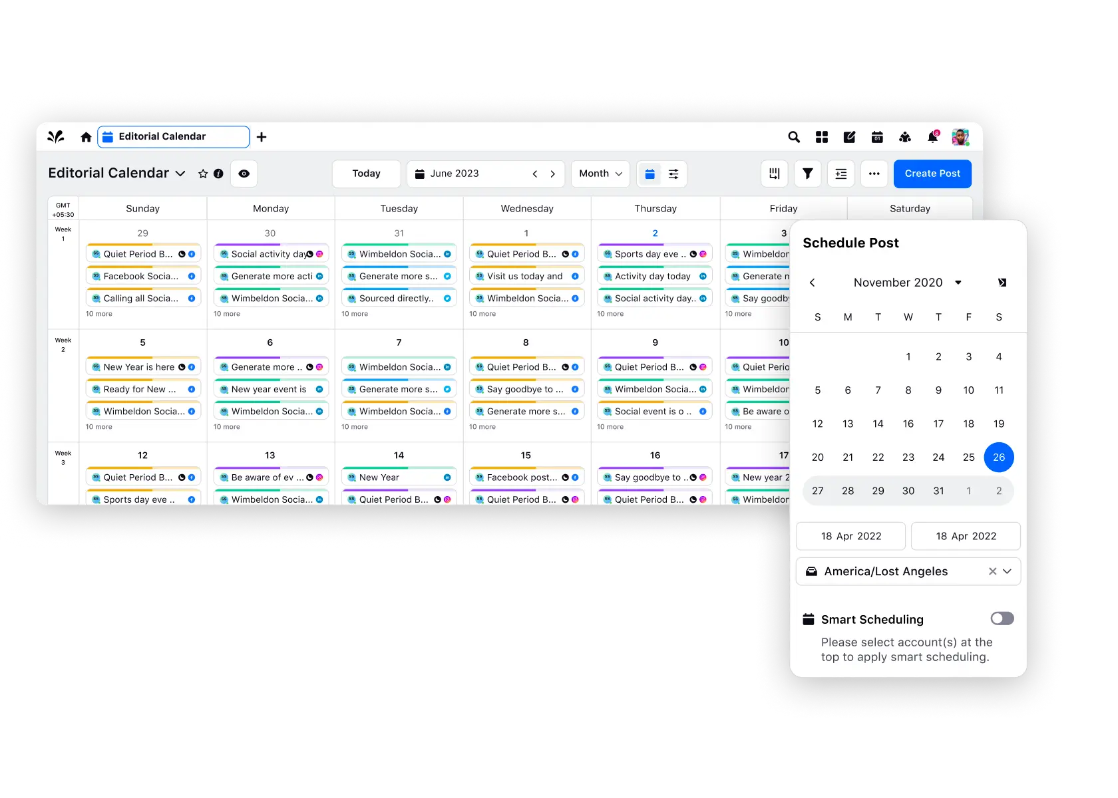Viewport: 1118px width, 798px height.
Task: Open the apps grid icon
Action: (x=821, y=137)
